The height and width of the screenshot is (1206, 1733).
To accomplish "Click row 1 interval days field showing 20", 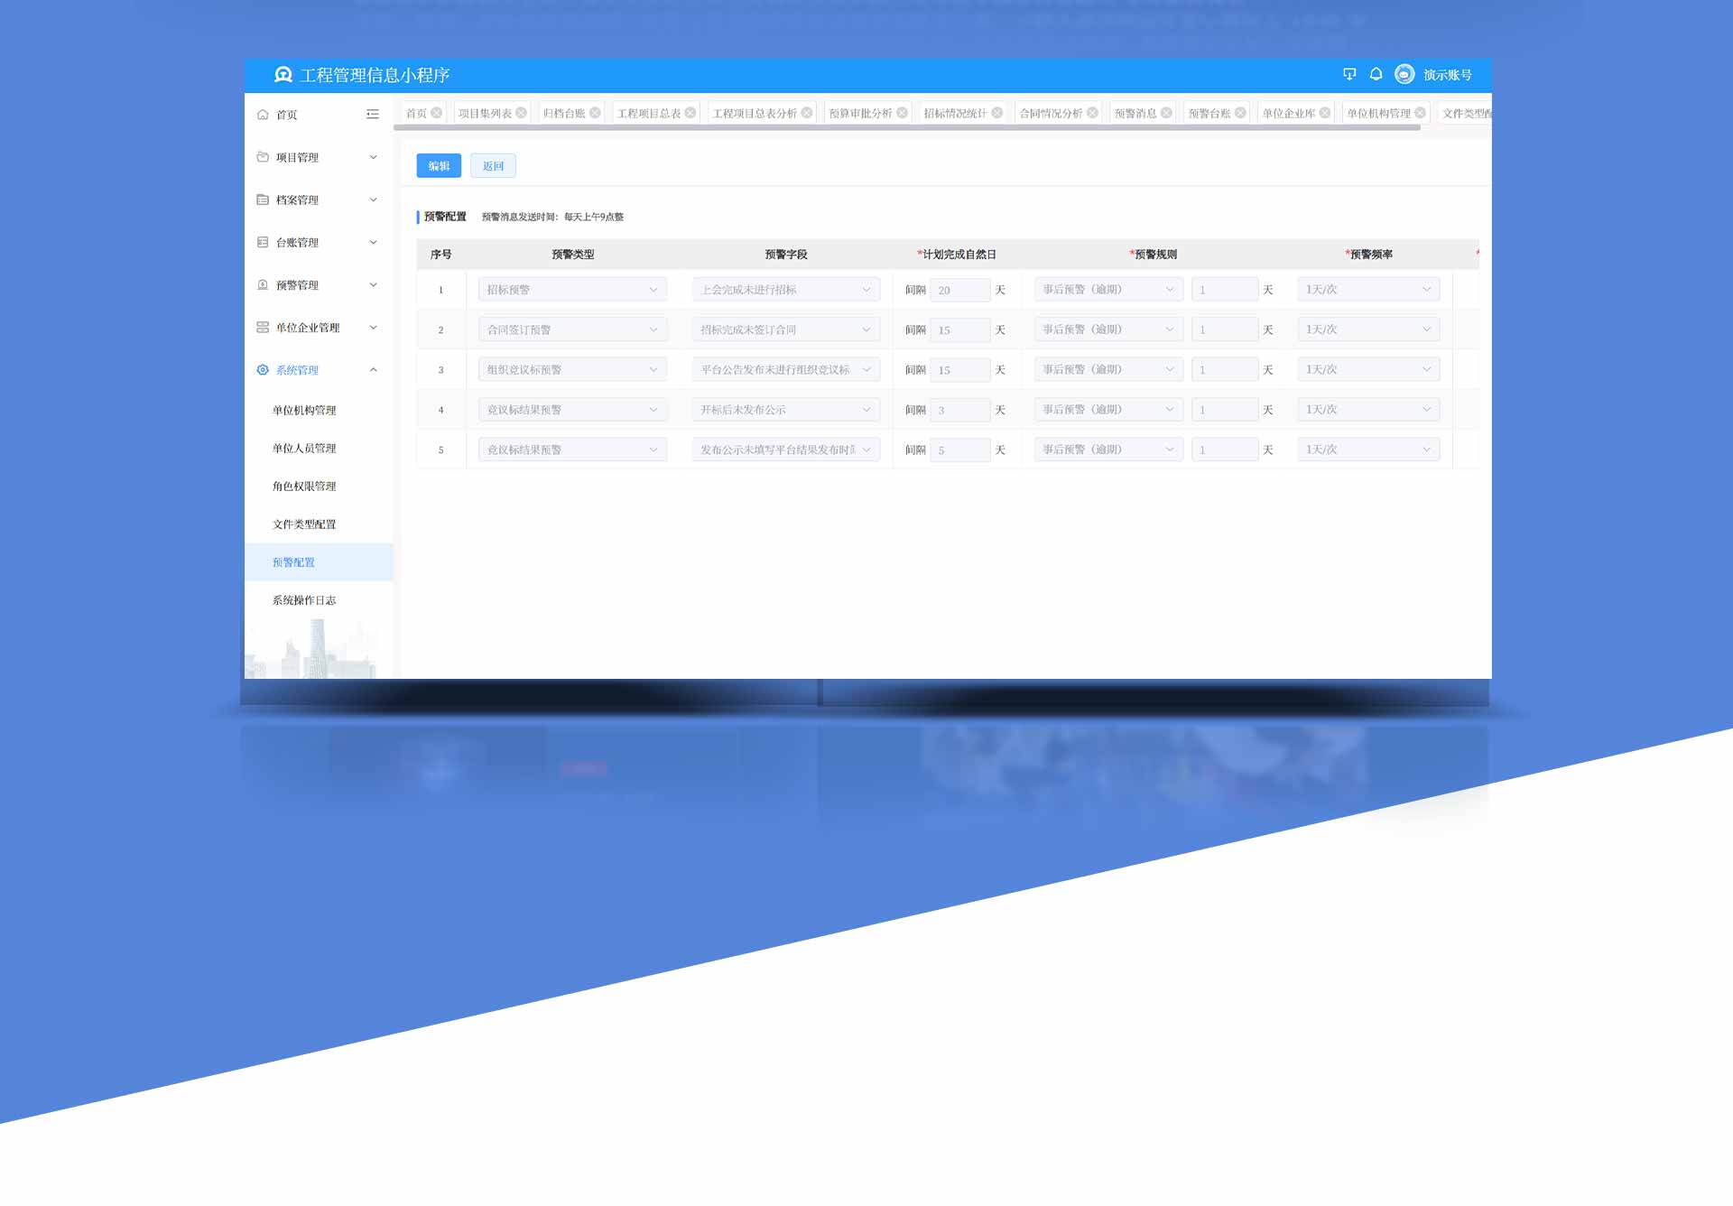I will pyautogui.click(x=959, y=290).
